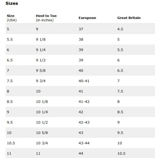
Task: Select European size 40-41 cell
Action: point(84,81)
